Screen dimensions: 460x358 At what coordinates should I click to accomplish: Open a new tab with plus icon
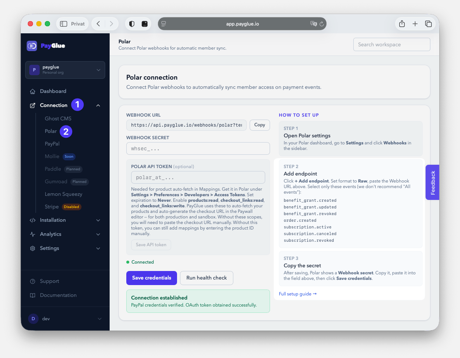415,24
